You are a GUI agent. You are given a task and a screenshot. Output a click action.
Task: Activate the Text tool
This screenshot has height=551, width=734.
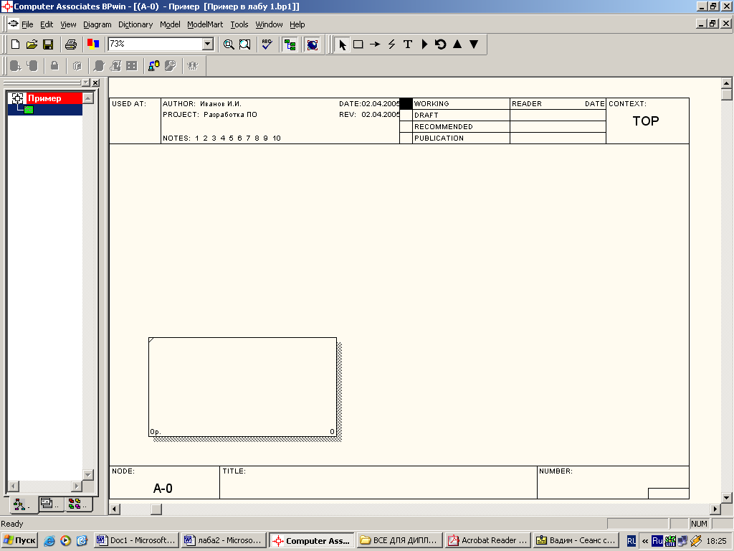tap(408, 44)
